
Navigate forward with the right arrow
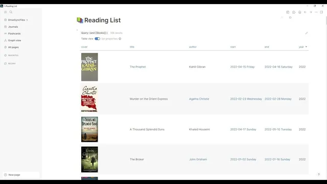coord(311,12)
